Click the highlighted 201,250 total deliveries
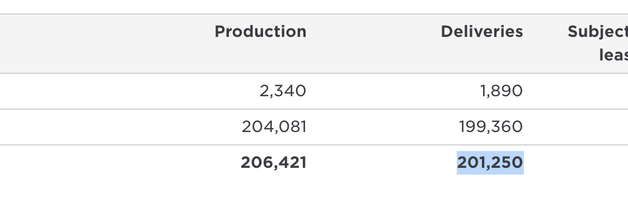 click(x=490, y=163)
